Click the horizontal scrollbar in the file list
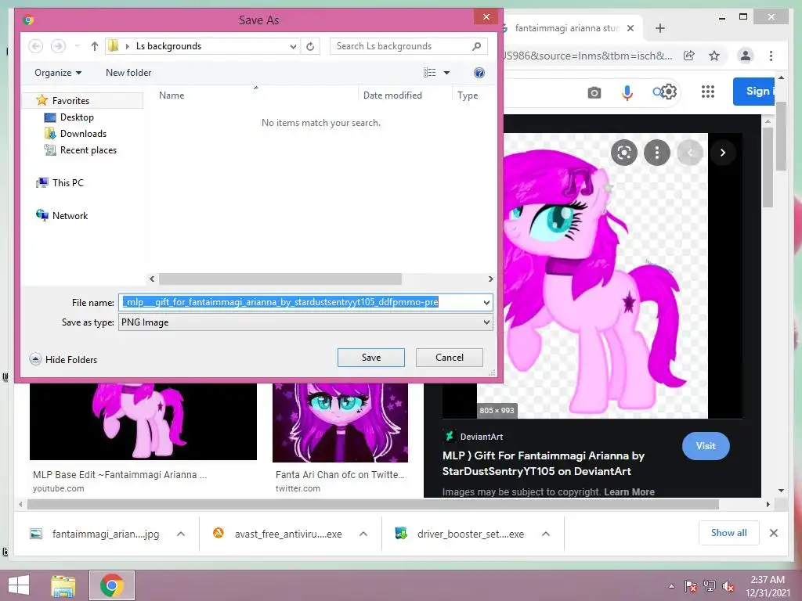This screenshot has width=802, height=601. click(x=280, y=279)
